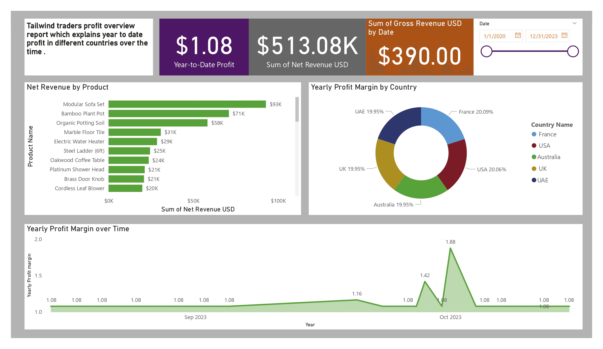Click the Modular Sofa Set bar
The image size is (603, 349).
tap(187, 104)
